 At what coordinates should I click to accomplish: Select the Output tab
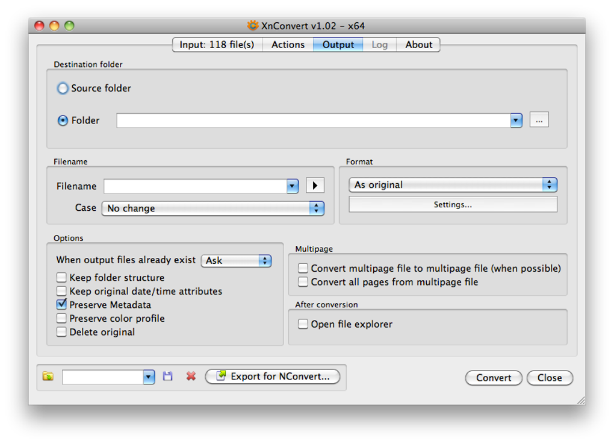pyautogui.click(x=338, y=45)
